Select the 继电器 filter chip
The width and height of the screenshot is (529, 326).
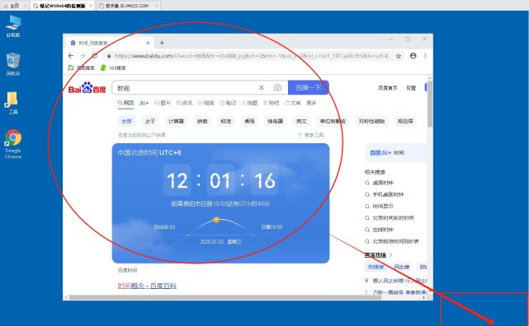tap(275, 121)
